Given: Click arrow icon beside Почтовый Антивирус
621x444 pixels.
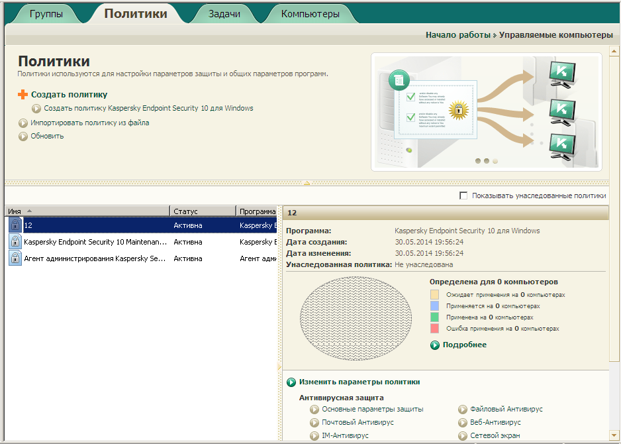Looking at the screenshot, I should tap(314, 423).
